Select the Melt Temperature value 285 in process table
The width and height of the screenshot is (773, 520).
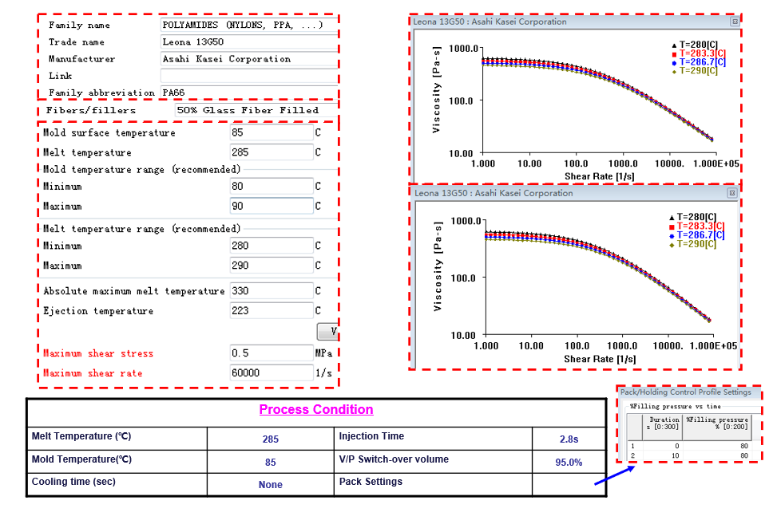pyautogui.click(x=271, y=439)
